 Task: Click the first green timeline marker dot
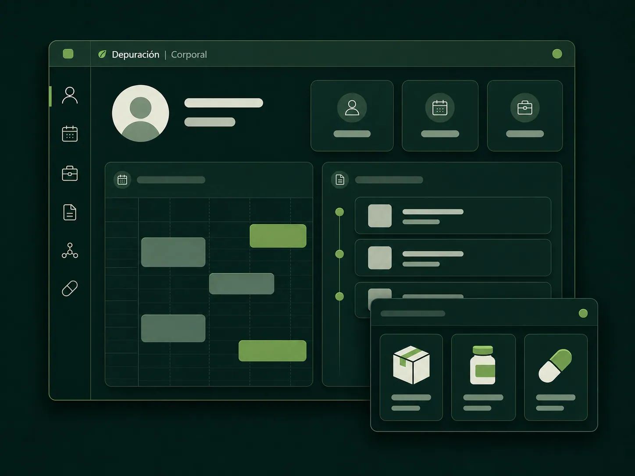[x=339, y=212]
